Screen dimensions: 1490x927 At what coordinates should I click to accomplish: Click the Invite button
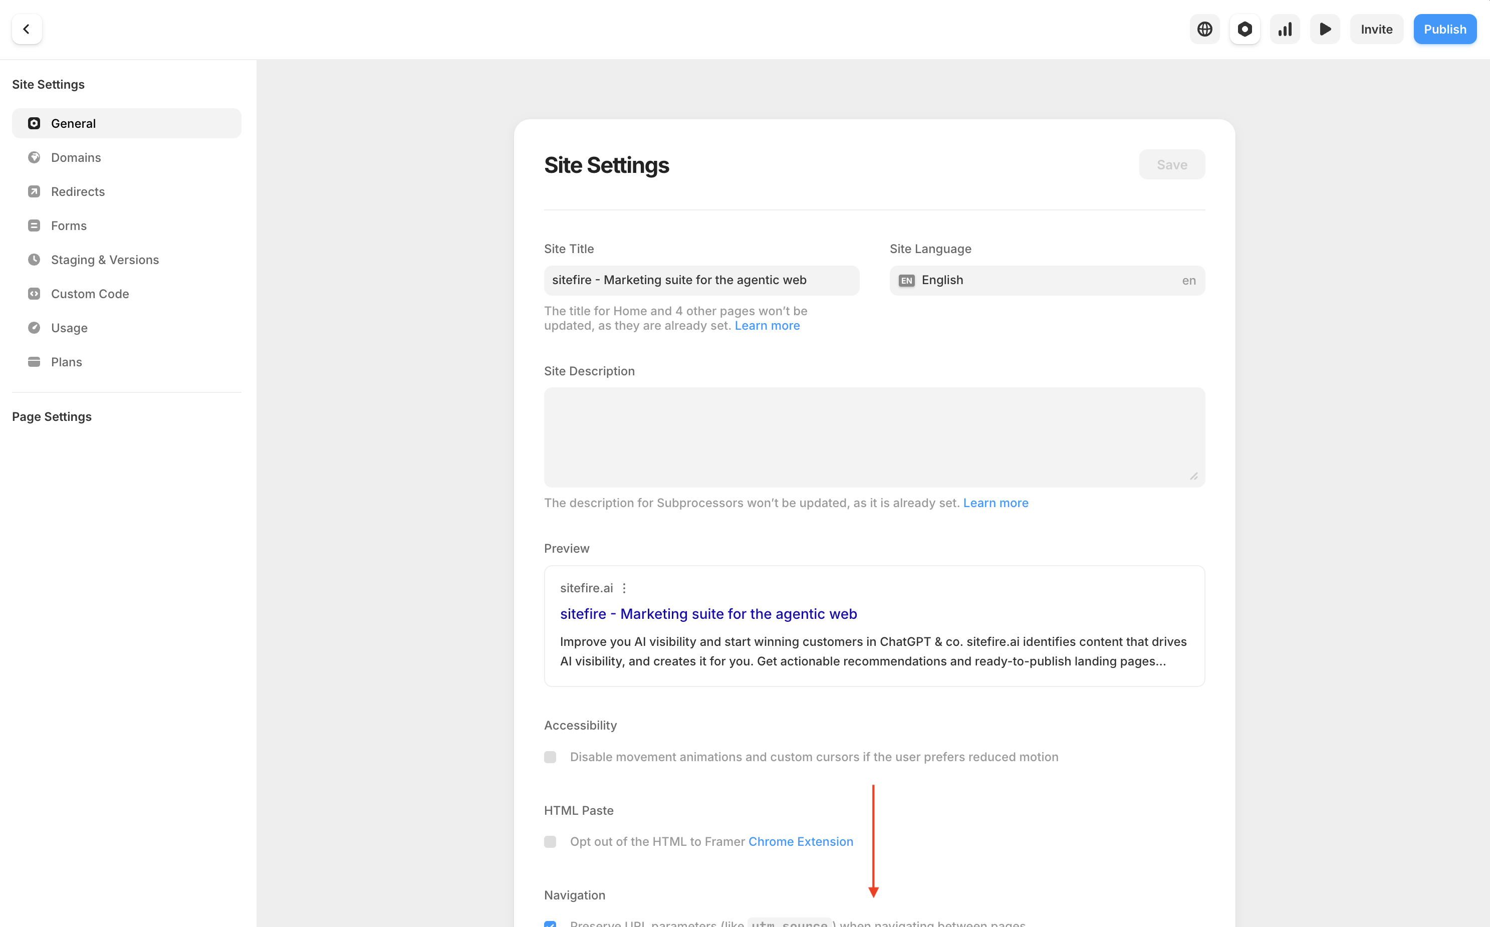[x=1377, y=29]
